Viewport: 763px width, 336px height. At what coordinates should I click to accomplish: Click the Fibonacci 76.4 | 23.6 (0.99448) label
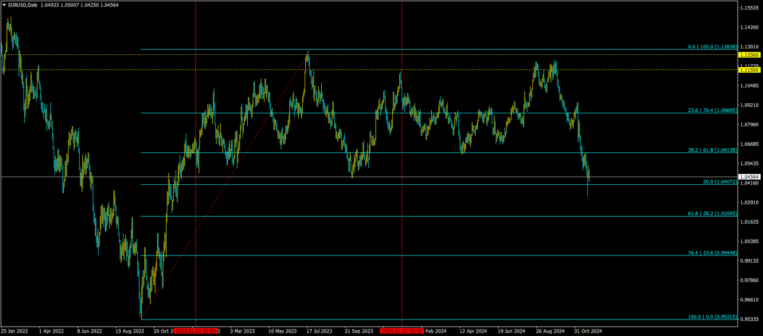(x=712, y=253)
